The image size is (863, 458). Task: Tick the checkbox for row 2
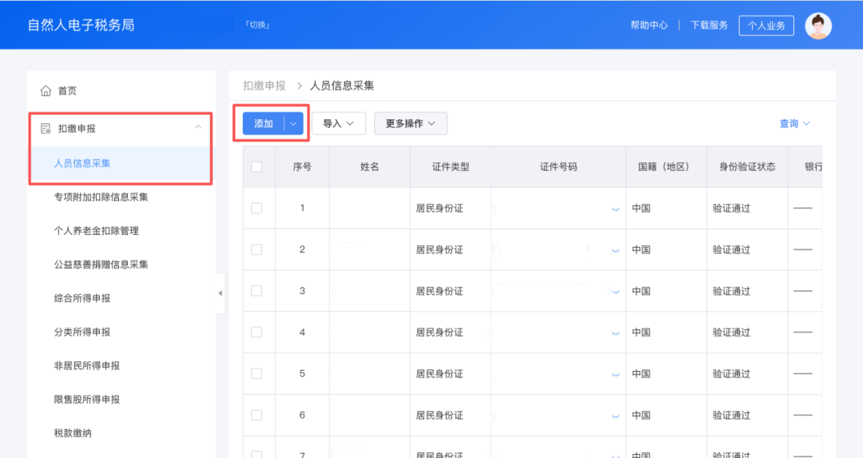[257, 249]
